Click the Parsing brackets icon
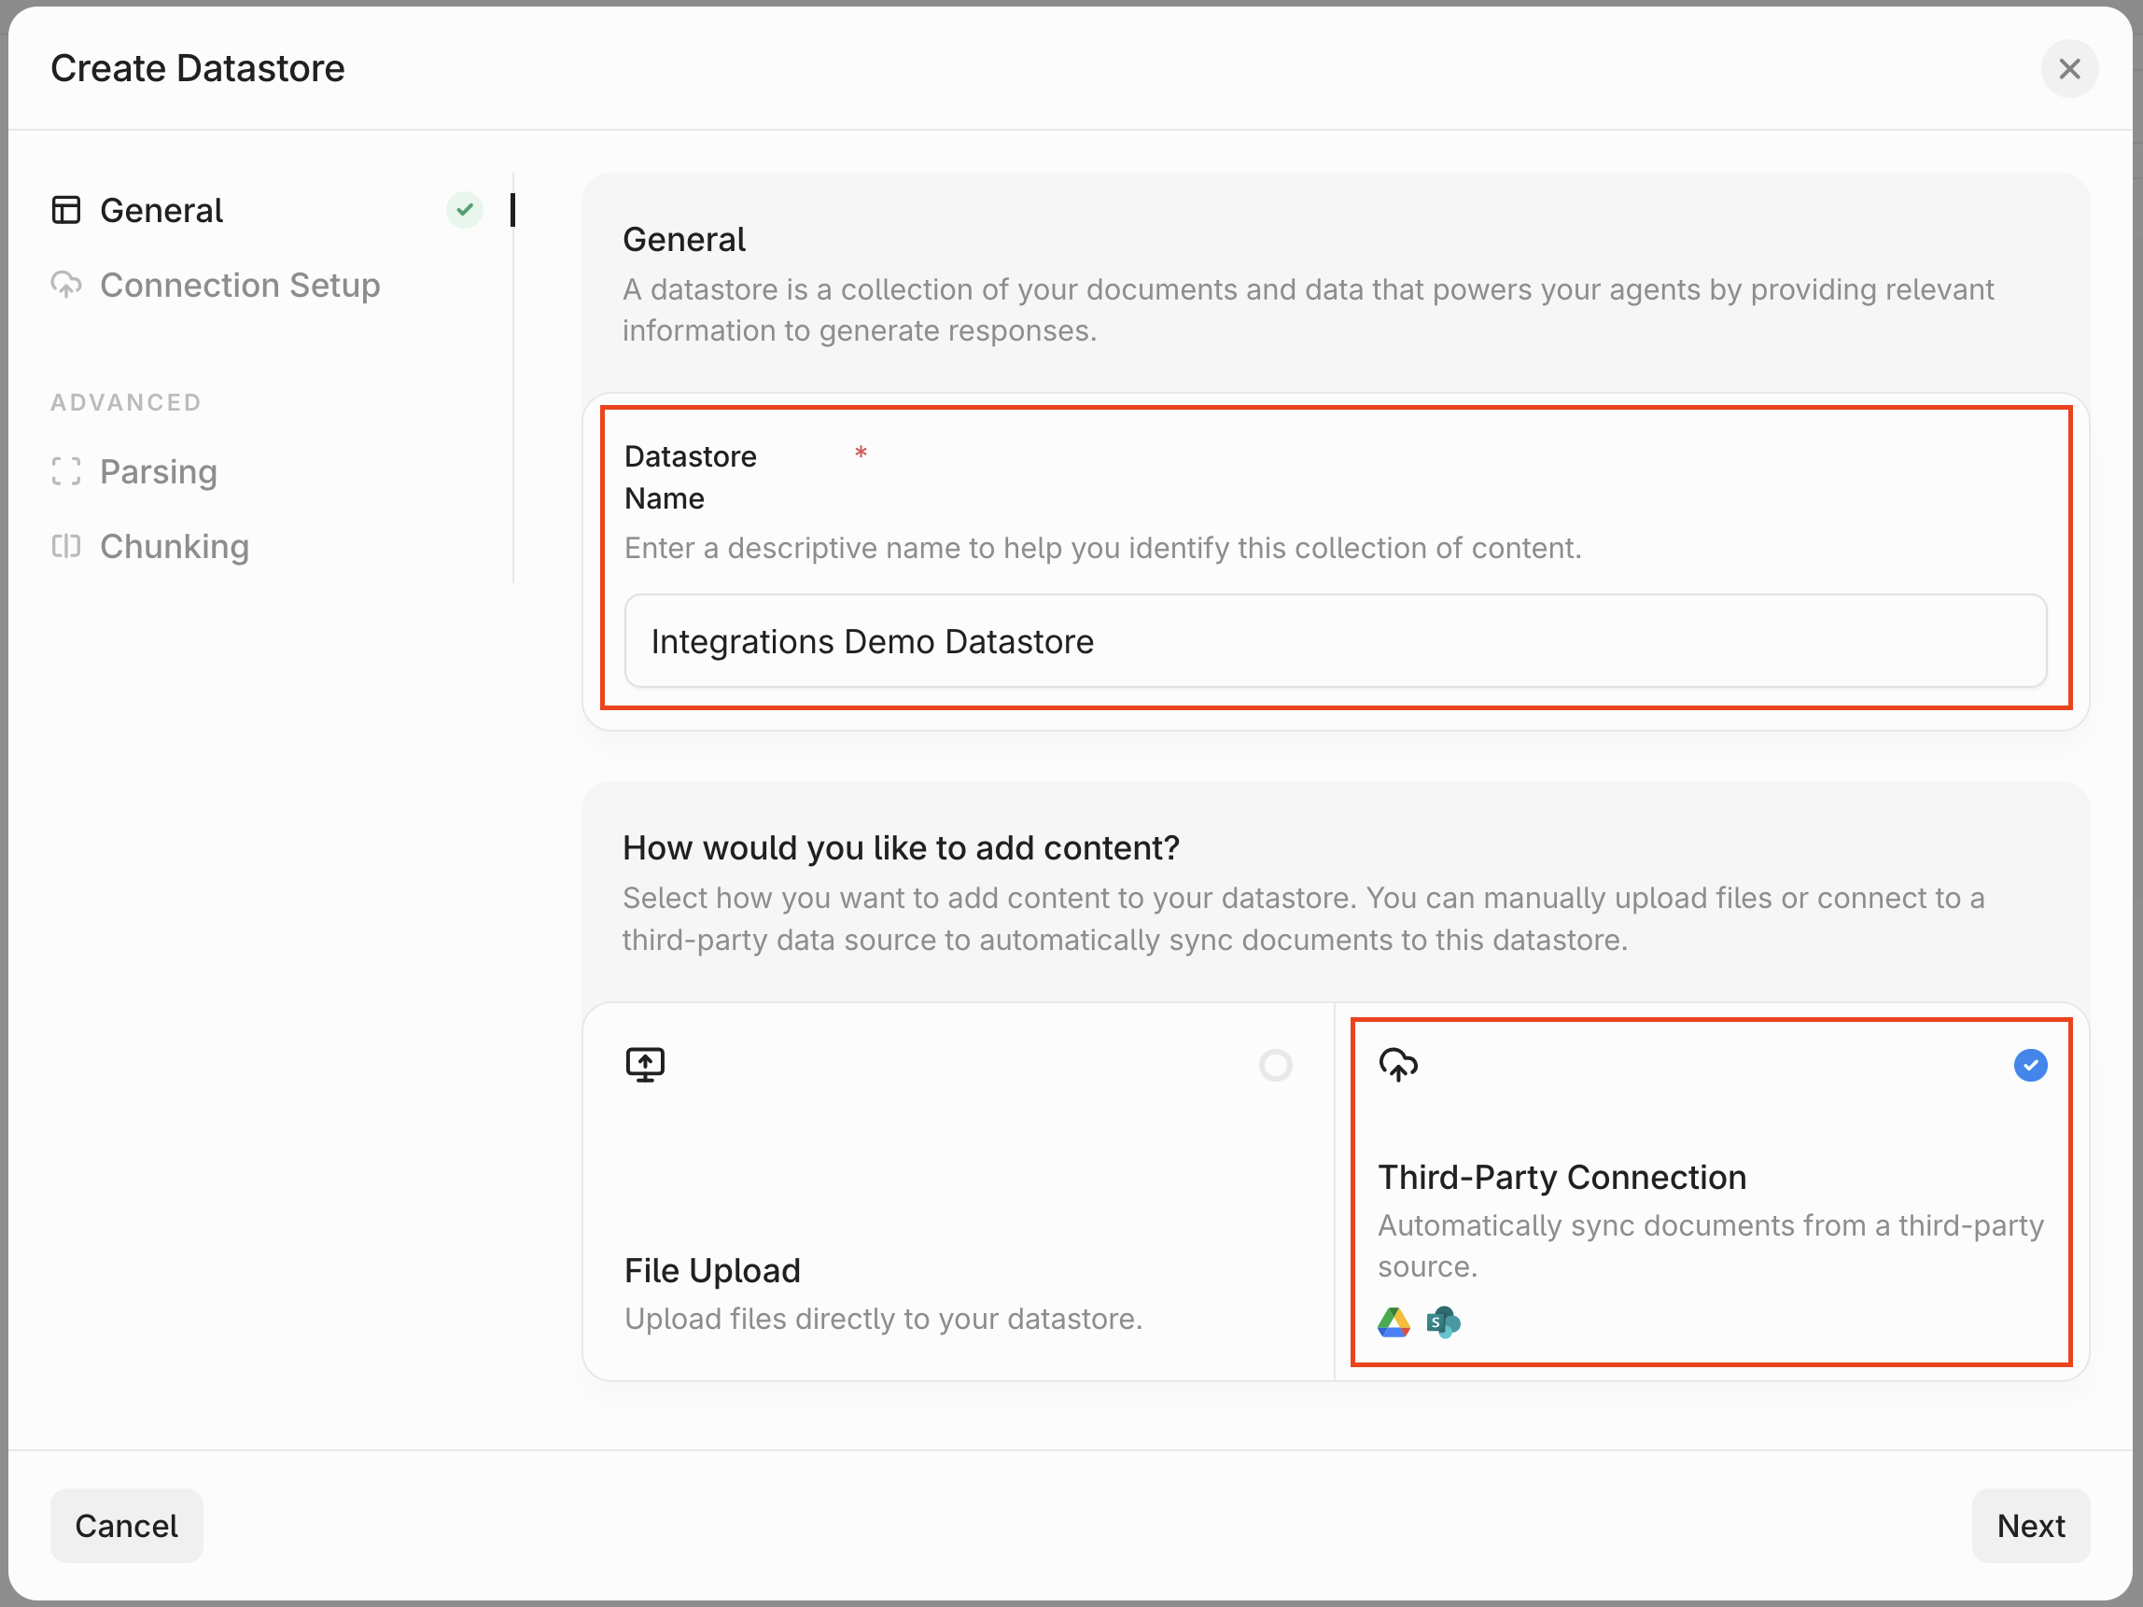Image resolution: width=2143 pixels, height=1607 pixels. click(x=66, y=471)
